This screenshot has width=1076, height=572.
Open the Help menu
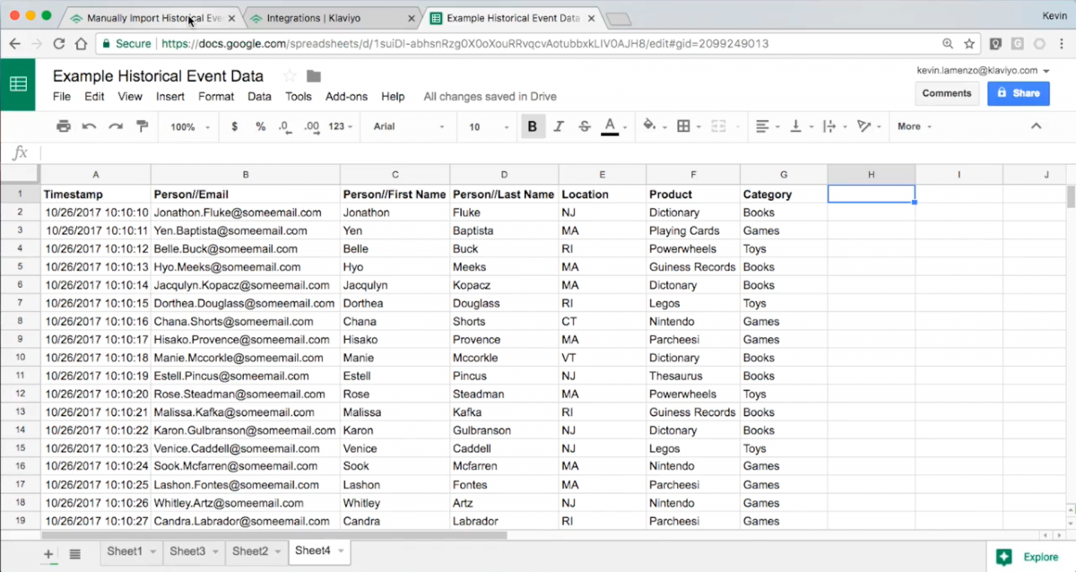pyautogui.click(x=393, y=97)
